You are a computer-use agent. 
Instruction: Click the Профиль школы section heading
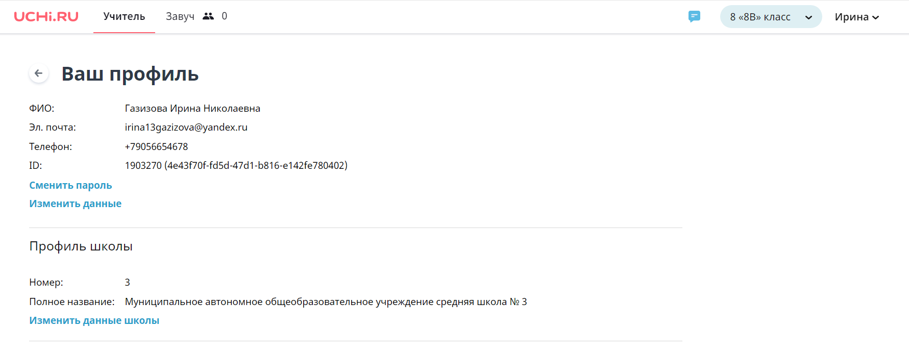coord(81,246)
